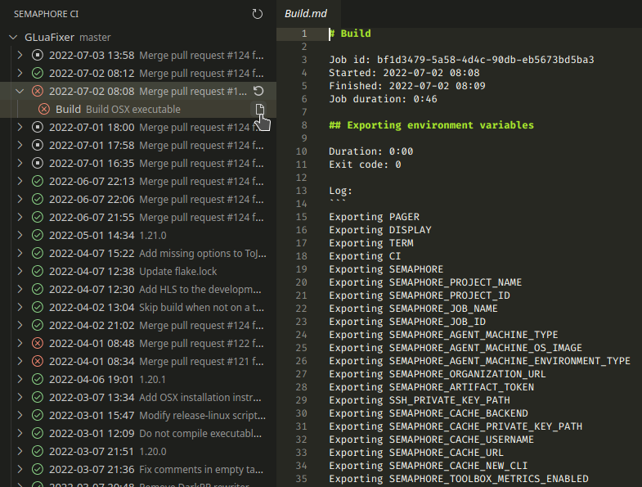
Task: Select the GLuaFixer project row
Action: coord(138,38)
